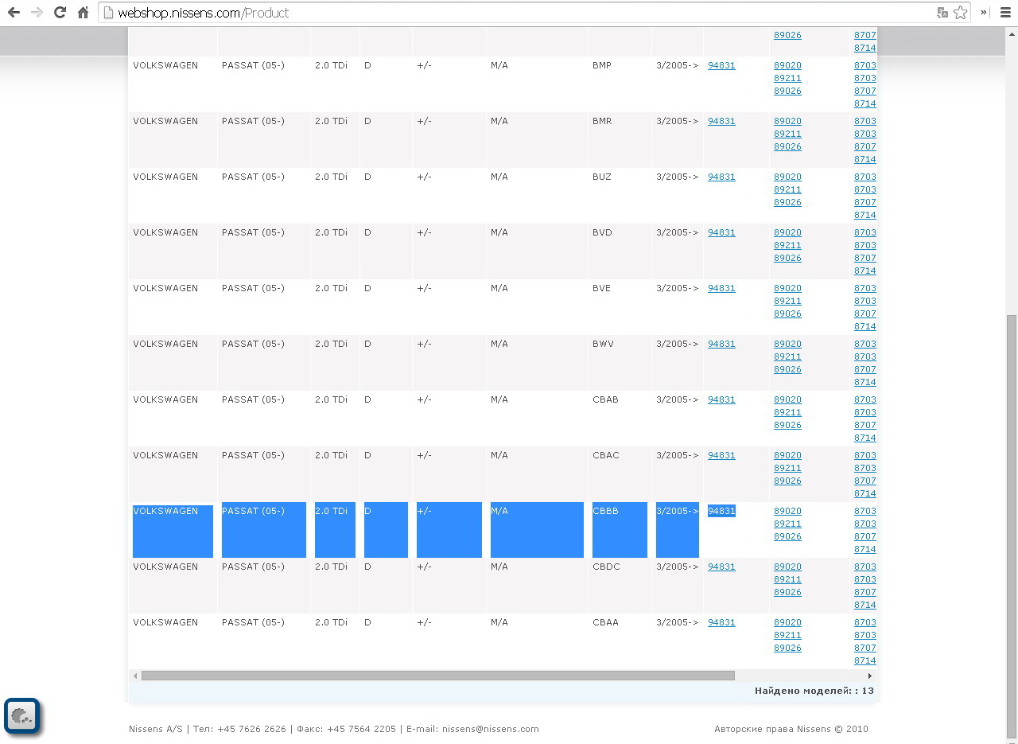Select engine code BVE cell

(602, 288)
